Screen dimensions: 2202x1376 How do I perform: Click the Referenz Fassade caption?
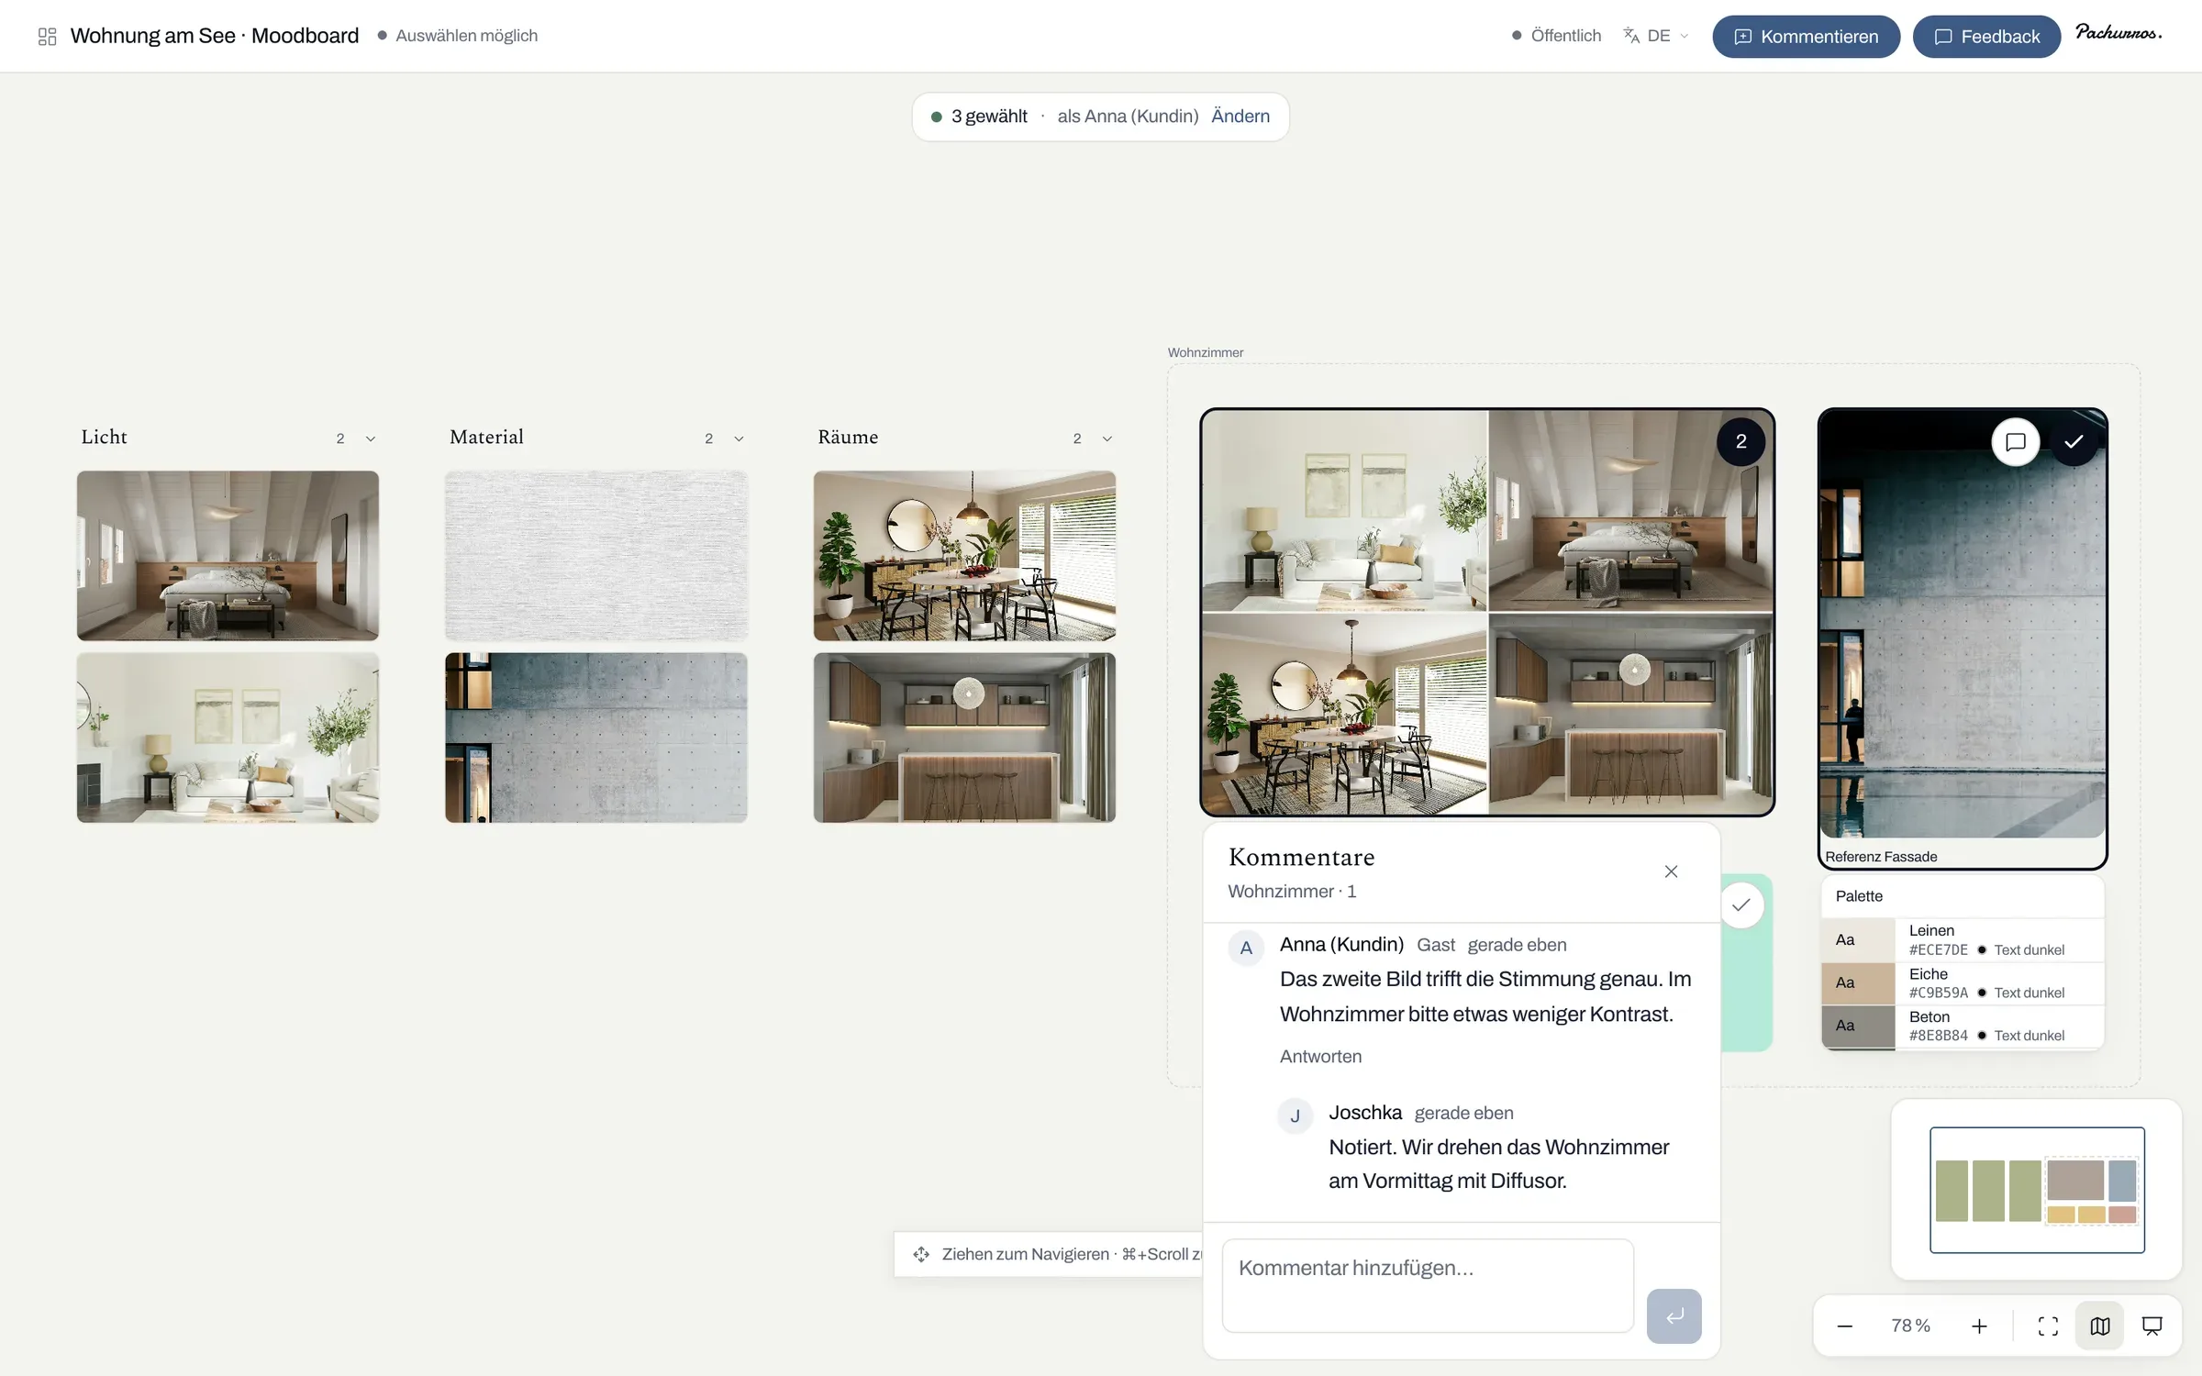tap(1881, 857)
